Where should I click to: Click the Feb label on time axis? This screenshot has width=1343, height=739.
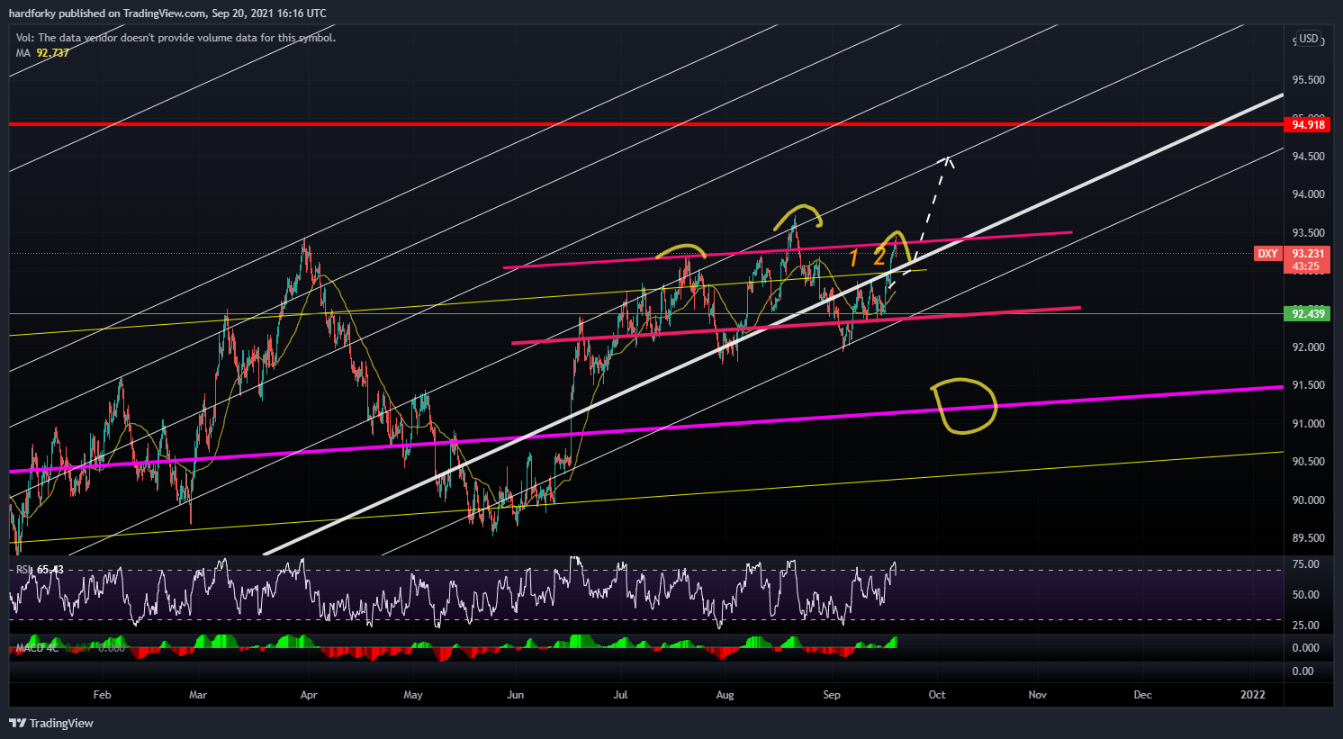coord(102,695)
